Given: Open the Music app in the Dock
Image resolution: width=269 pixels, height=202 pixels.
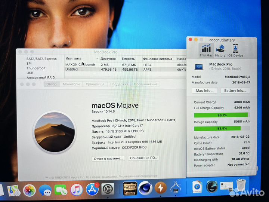Looking at the screenshot, I should click(x=77, y=190).
